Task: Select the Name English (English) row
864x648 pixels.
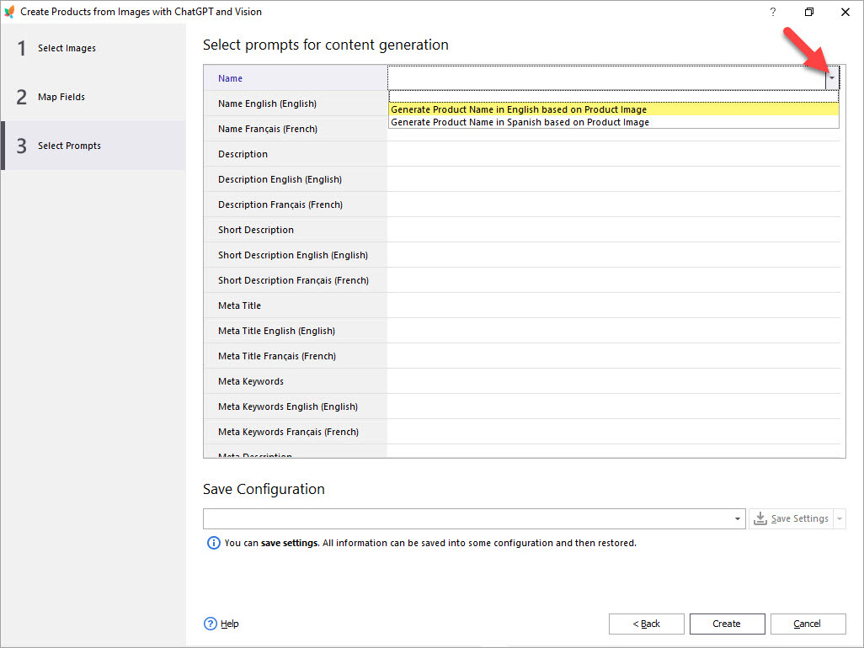Action: click(296, 104)
